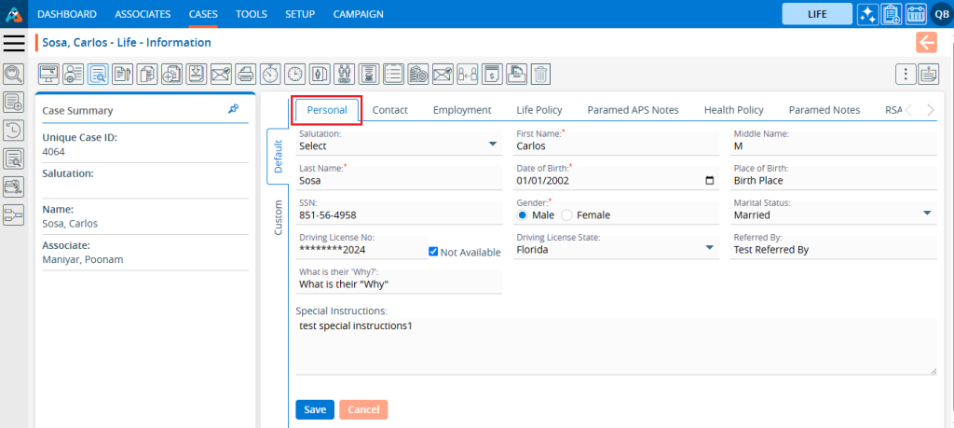This screenshot has height=428, width=954.
Task: Click the Save button
Action: (x=314, y=409)
